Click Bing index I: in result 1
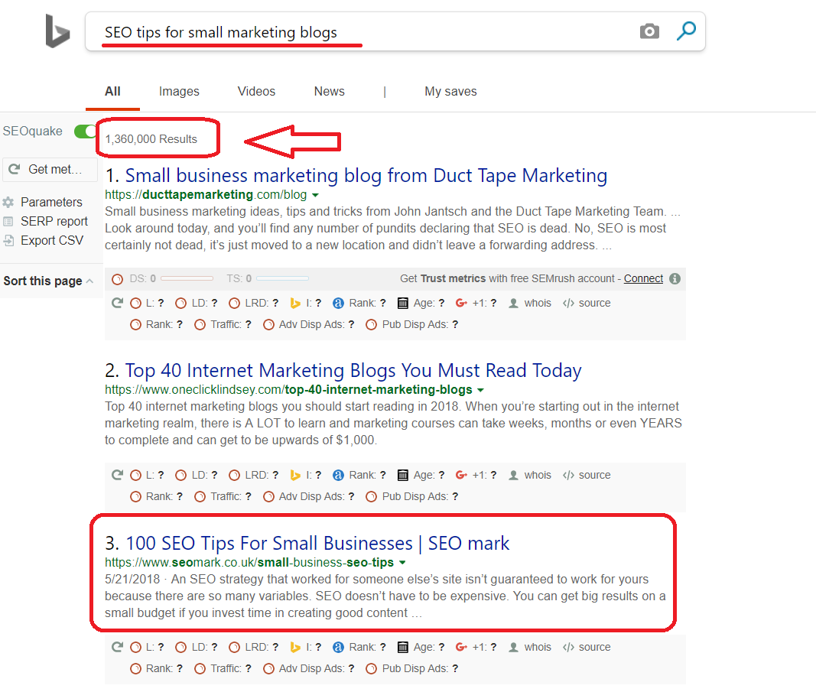Image resolution: width=816 pixels, height=692 pixels. (x=306, y=304)
